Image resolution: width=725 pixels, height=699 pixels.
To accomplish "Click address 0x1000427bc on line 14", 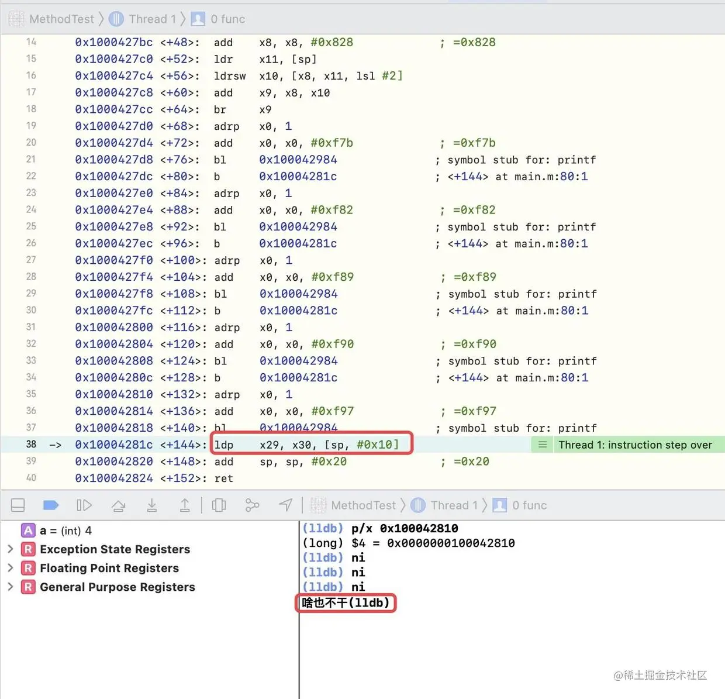I will pos(114,42).
